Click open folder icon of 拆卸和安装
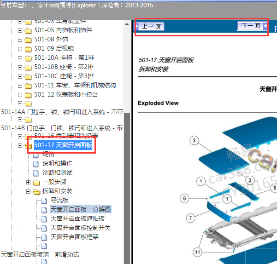 point(36,192)
